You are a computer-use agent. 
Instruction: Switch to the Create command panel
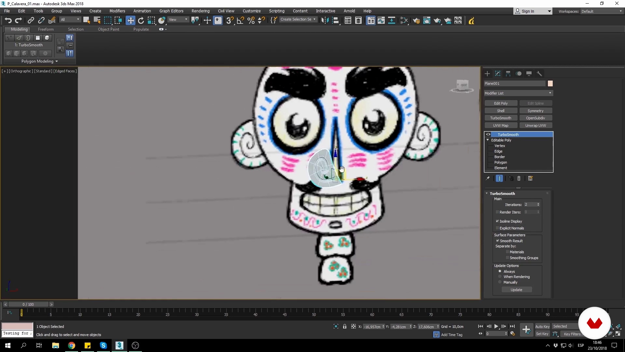(x=487, y=74)
